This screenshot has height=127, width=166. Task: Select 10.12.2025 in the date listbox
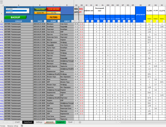pyautogui.click(x=16, y=9)
